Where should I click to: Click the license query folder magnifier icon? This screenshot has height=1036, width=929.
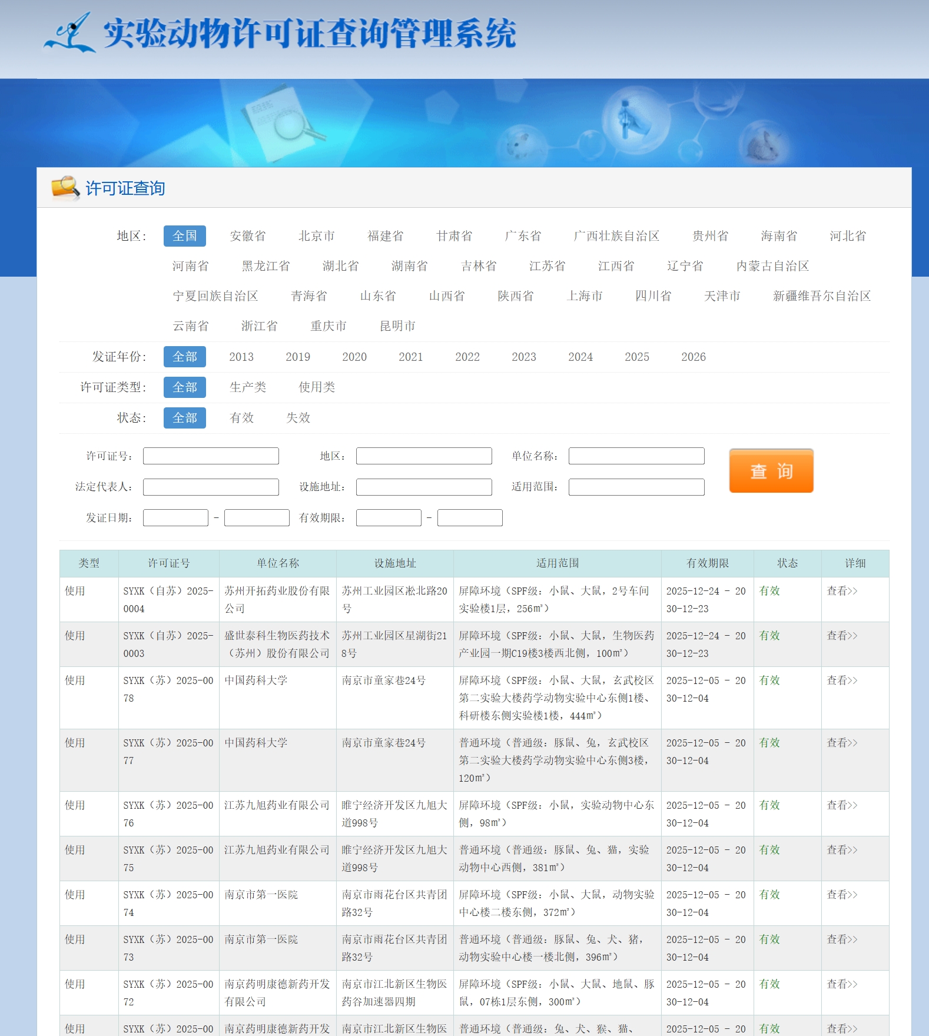click(65, 188)
